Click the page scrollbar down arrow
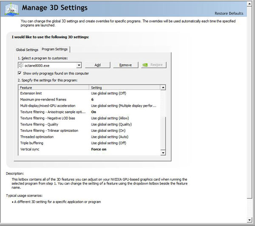This screenshot has width=255, height=226. pyautogui.click(x=249, y=220)
